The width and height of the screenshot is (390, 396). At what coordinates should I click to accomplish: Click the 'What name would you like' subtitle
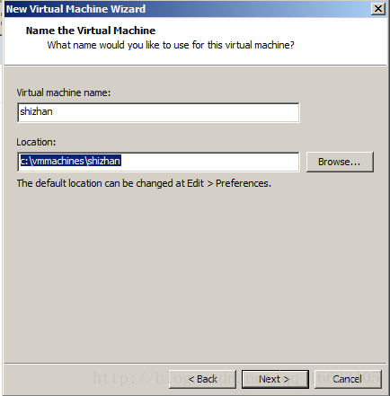[171, 45]
